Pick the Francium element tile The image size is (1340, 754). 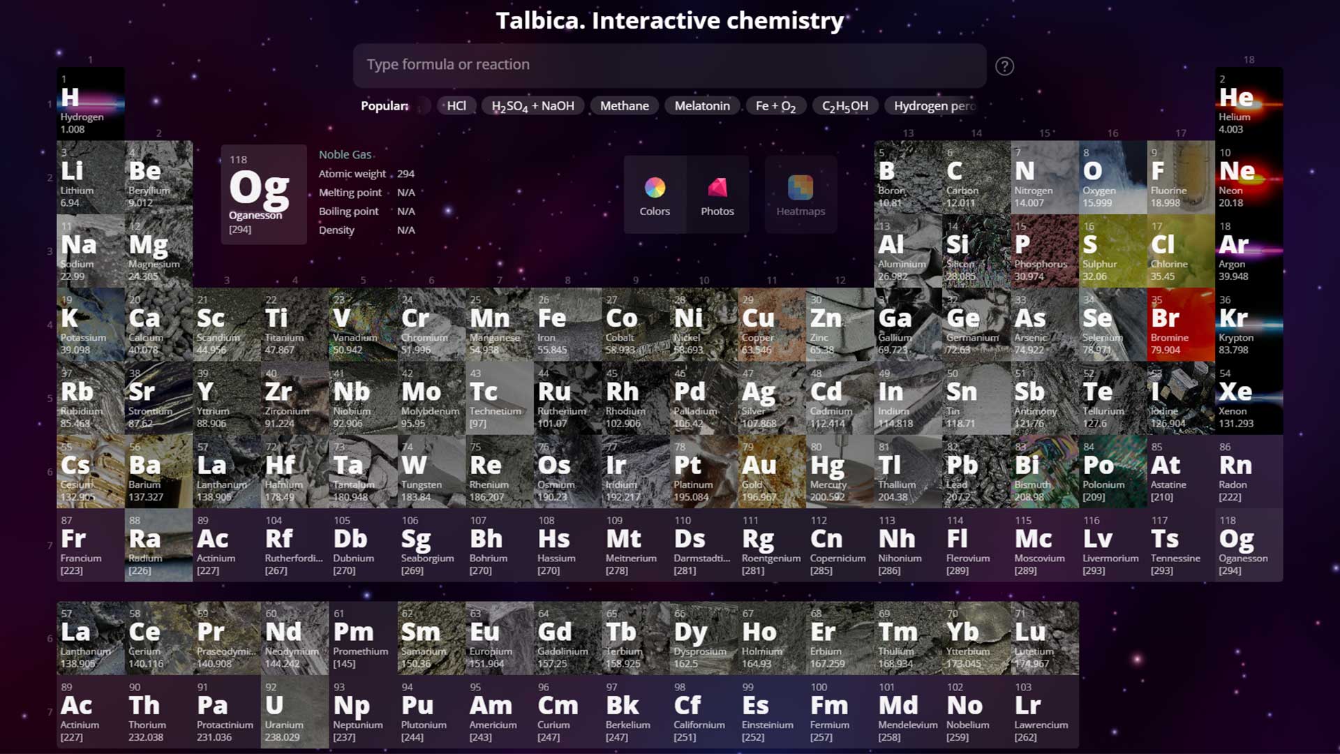91,545
